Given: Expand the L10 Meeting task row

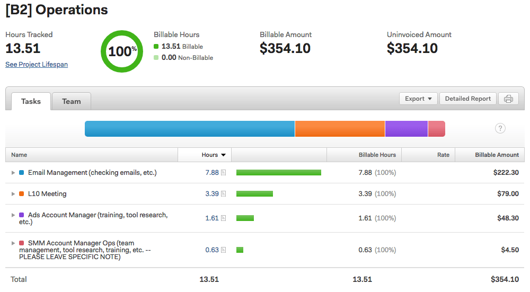Looking at the screenshot, I should tap(13, 194).
